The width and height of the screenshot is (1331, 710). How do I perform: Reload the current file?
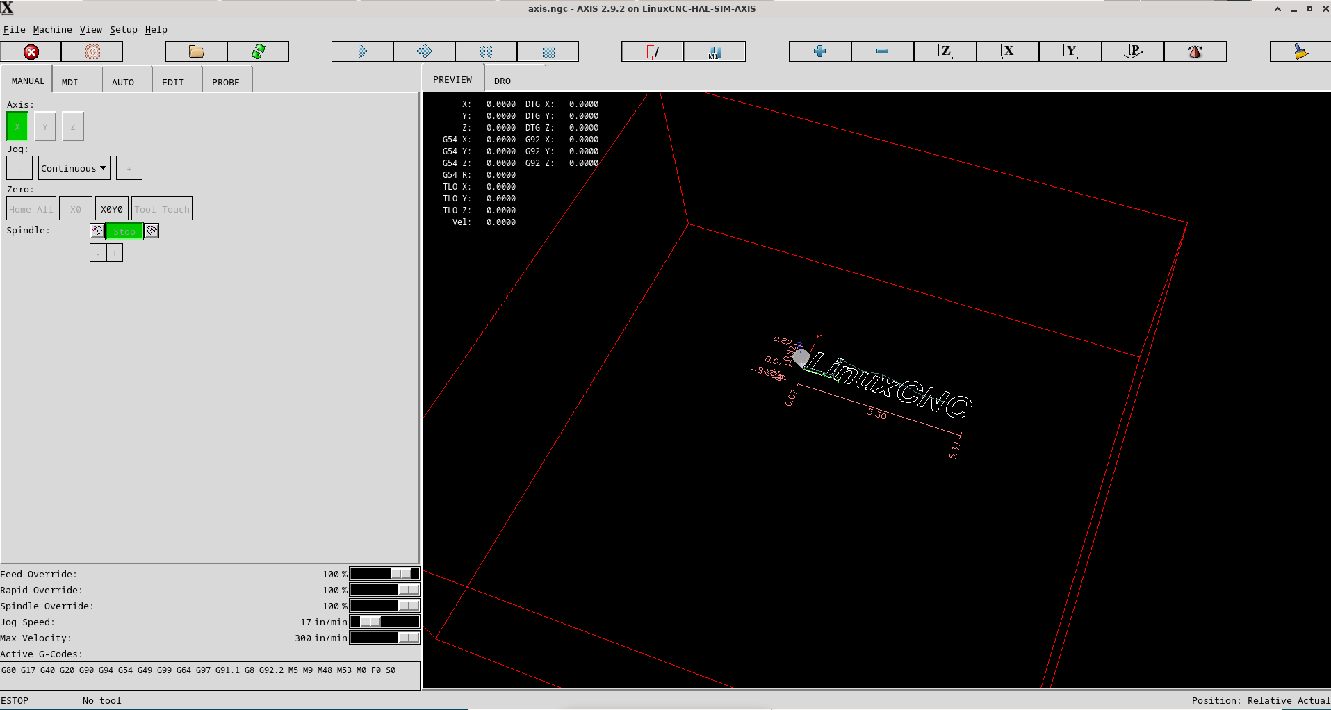click(x=258, y=52)
